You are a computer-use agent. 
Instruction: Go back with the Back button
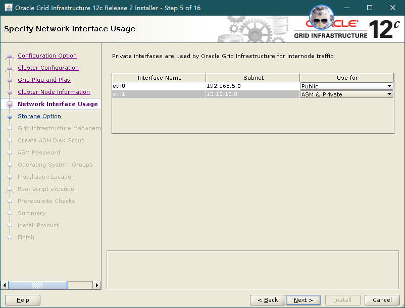[x=268, y=300]
